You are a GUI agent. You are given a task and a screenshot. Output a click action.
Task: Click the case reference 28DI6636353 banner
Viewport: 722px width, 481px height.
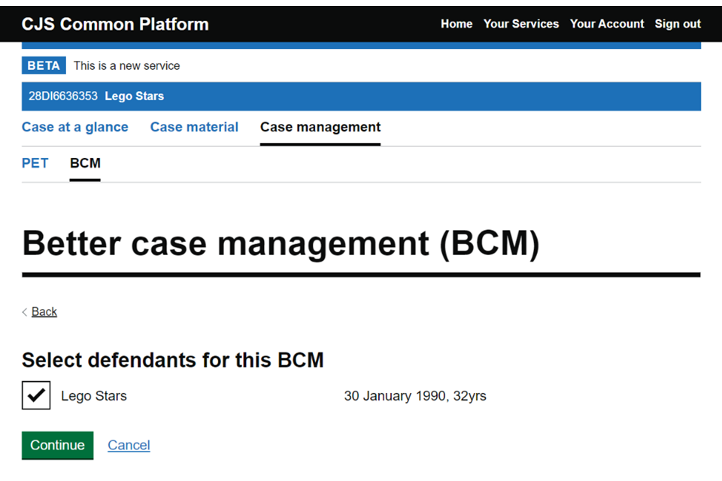point(68,96)
